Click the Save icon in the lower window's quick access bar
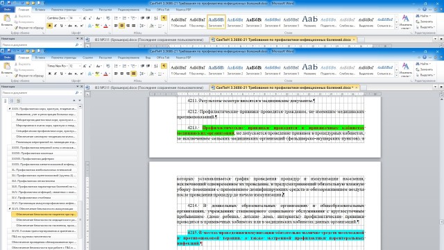 9,51
